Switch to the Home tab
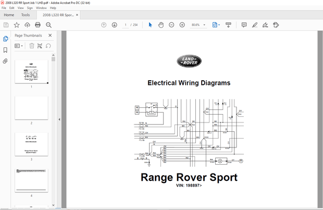This screenshot has width=323, height=210. tap(9, 15)
